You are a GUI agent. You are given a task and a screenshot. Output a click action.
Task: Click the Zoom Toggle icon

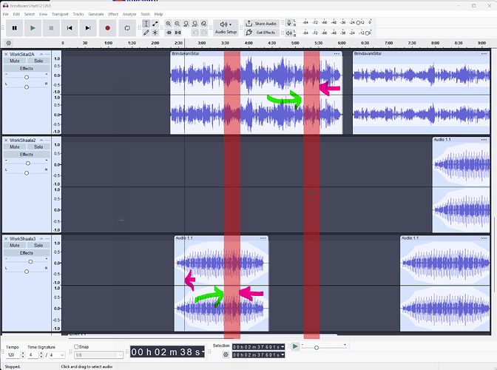[204, 24]
